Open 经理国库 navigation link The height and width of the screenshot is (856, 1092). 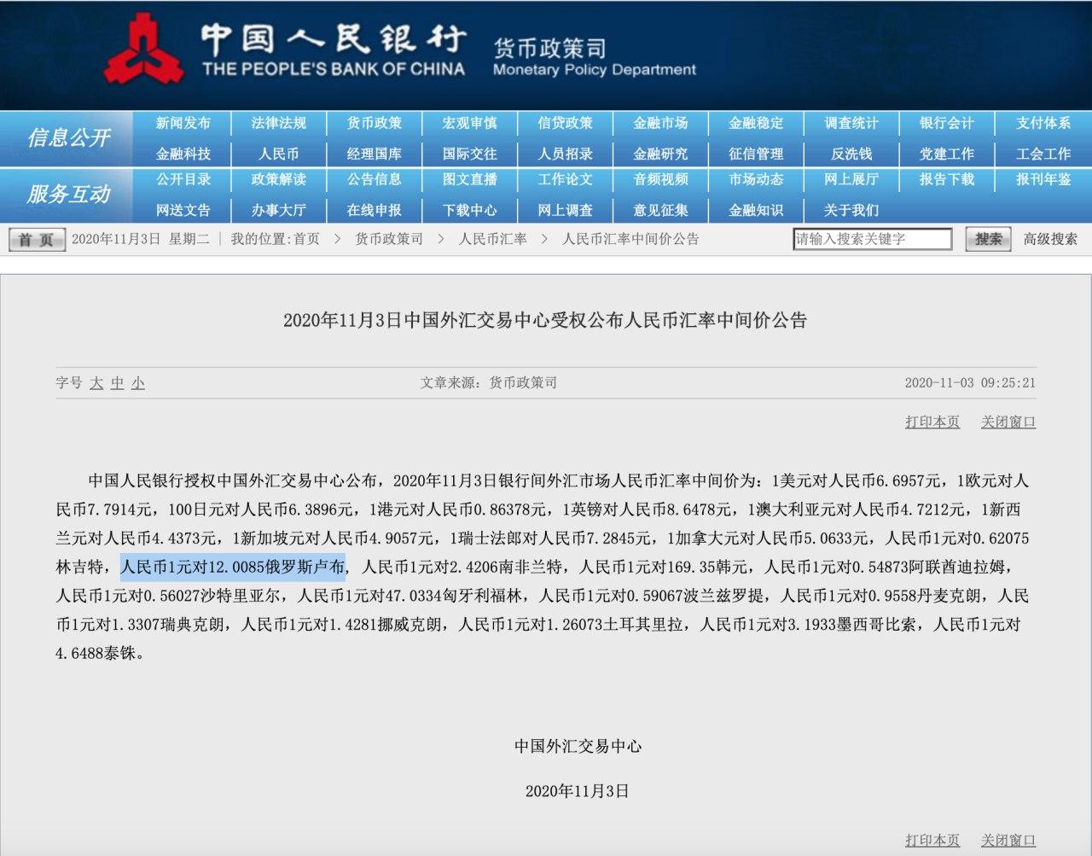click(x=375, y=154)
